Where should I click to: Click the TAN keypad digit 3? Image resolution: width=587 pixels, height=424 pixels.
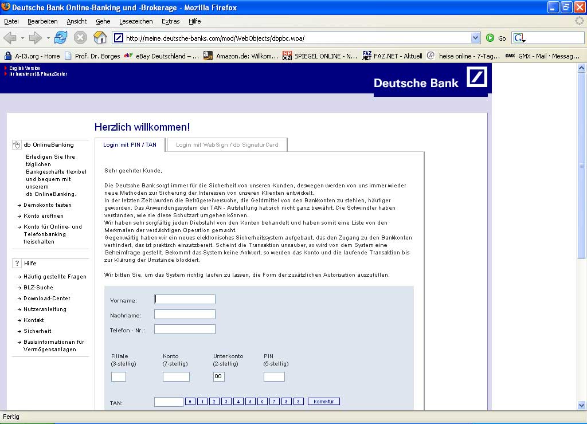click(226, 402)
